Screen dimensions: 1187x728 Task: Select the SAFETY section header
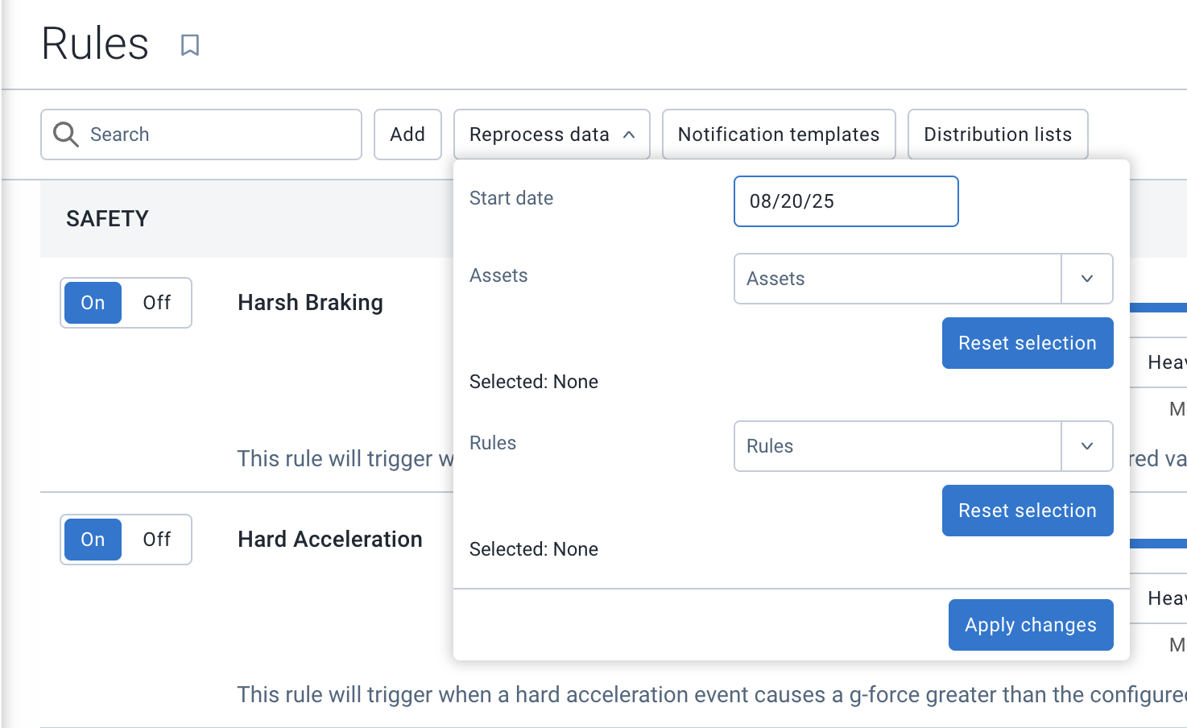107,218
